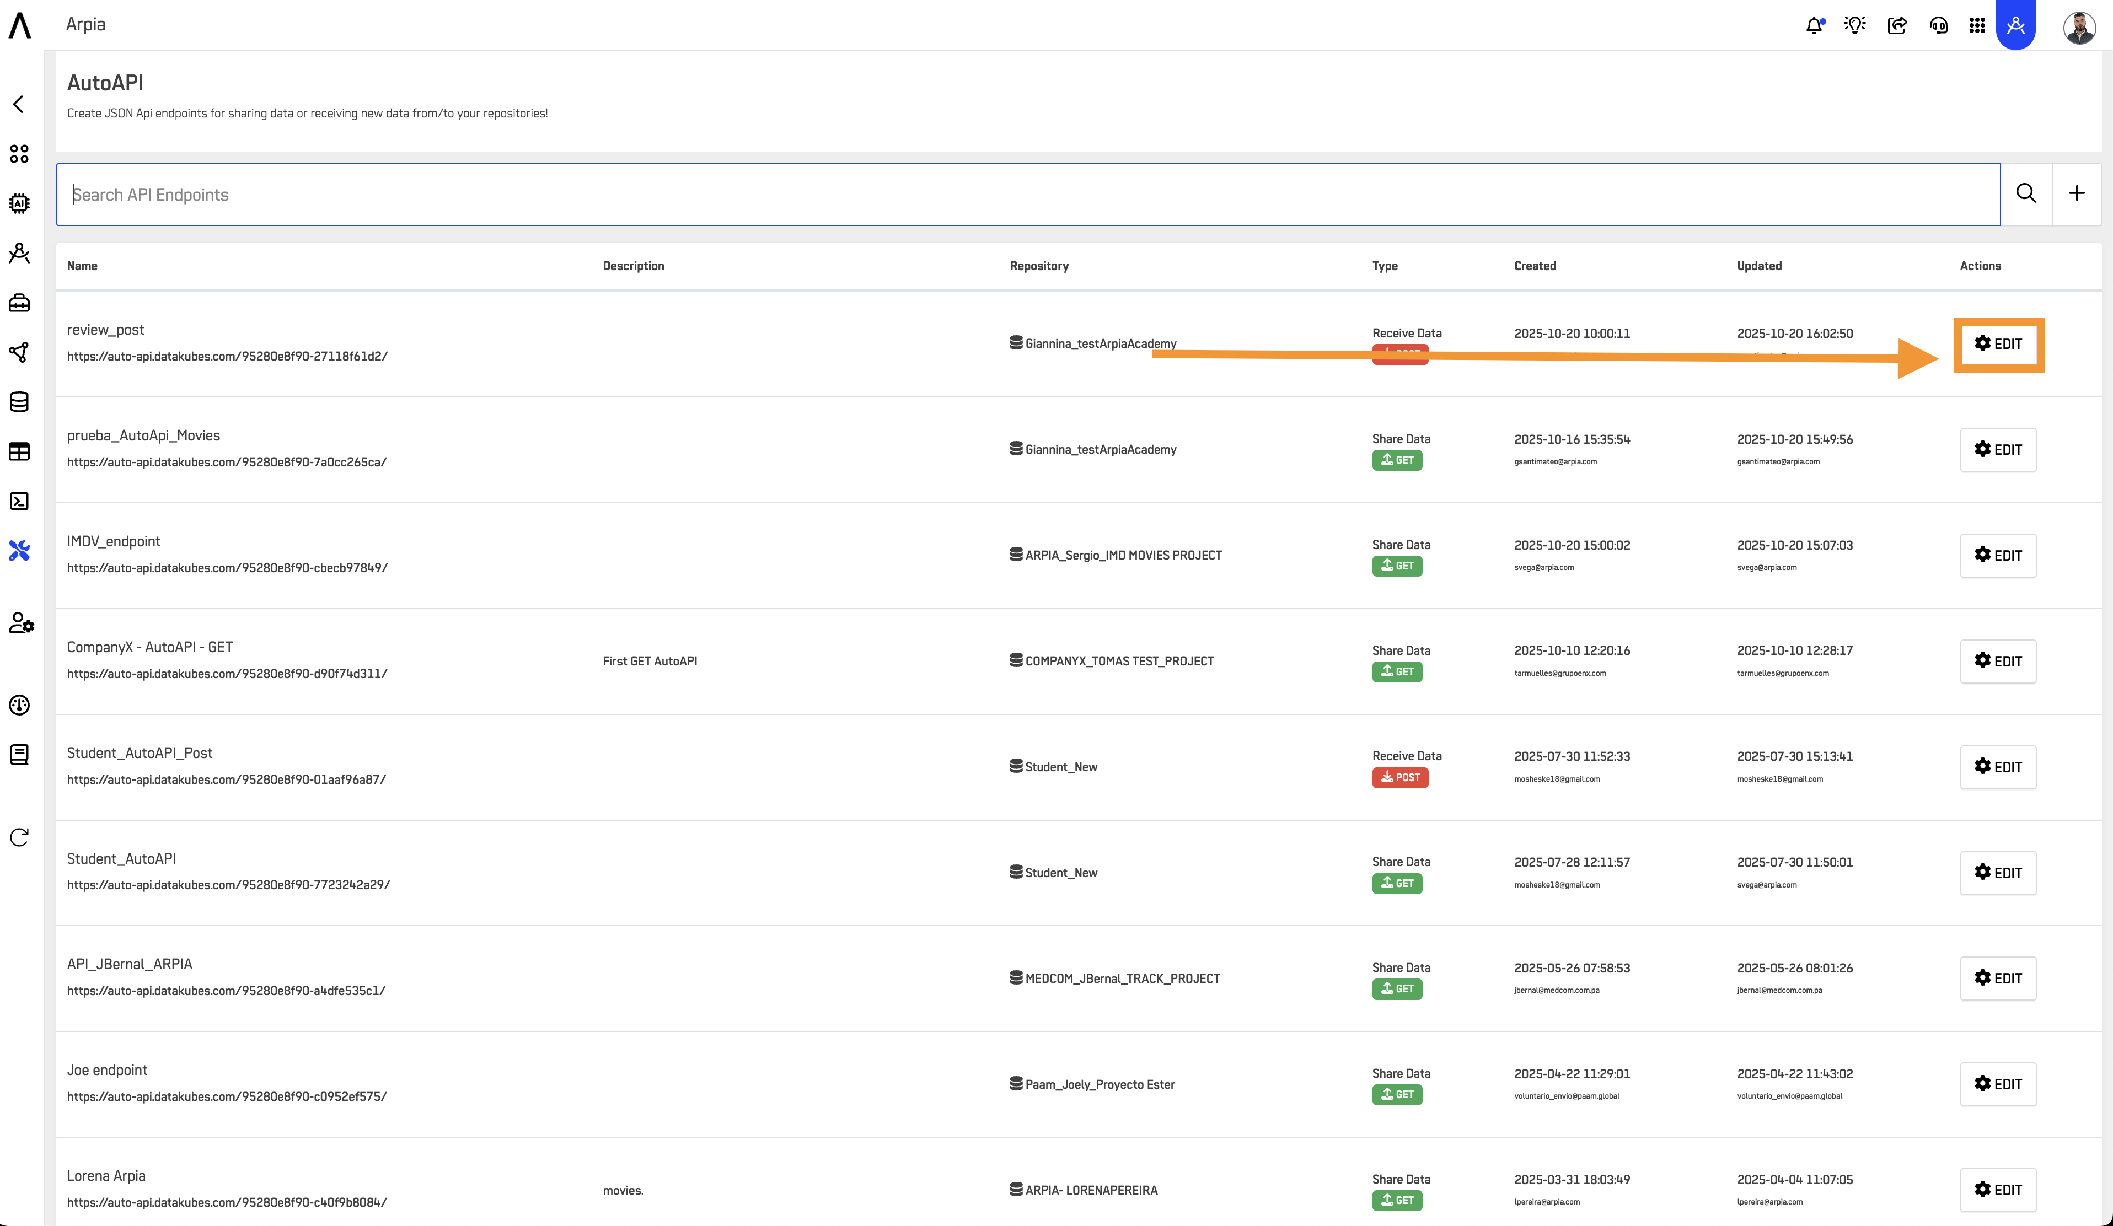Click the share arrow icon in header
This screenshot has width=2113, height=1226.
click(x=1897, y=25)
